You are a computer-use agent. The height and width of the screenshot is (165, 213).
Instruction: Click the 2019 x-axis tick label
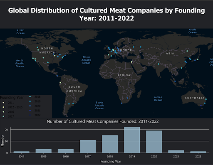tap(132, 157)
